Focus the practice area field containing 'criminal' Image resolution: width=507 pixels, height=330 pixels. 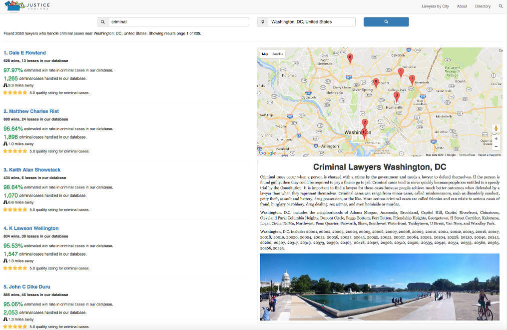coord(178,21)
